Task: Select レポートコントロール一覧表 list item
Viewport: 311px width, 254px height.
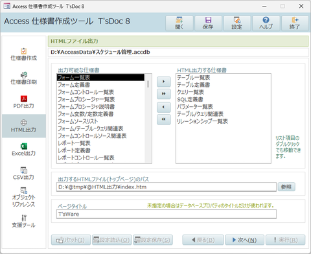Action: click(100, 158)
